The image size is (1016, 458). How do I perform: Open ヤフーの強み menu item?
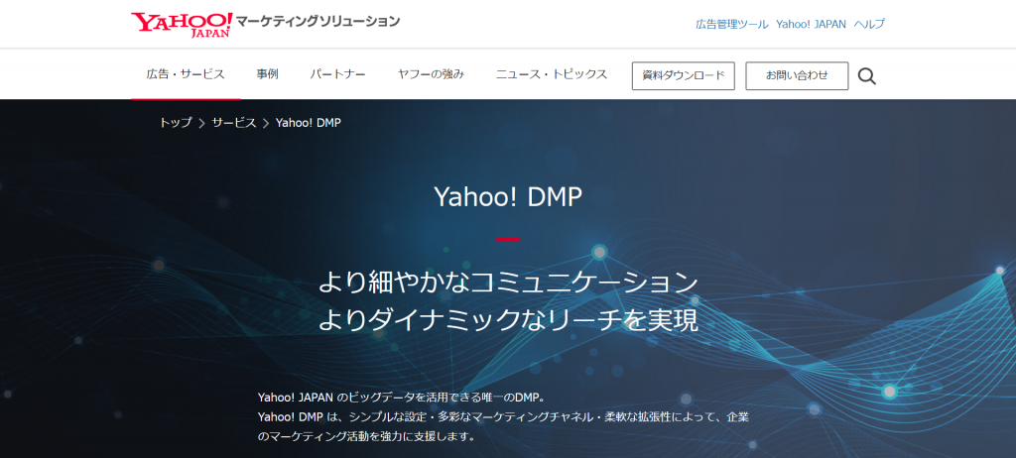click(431, 73)
